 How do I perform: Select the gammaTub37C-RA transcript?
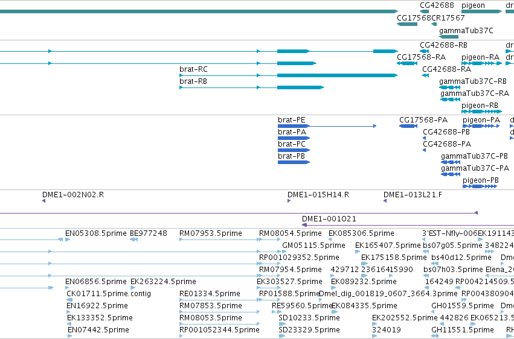[451, 100]
